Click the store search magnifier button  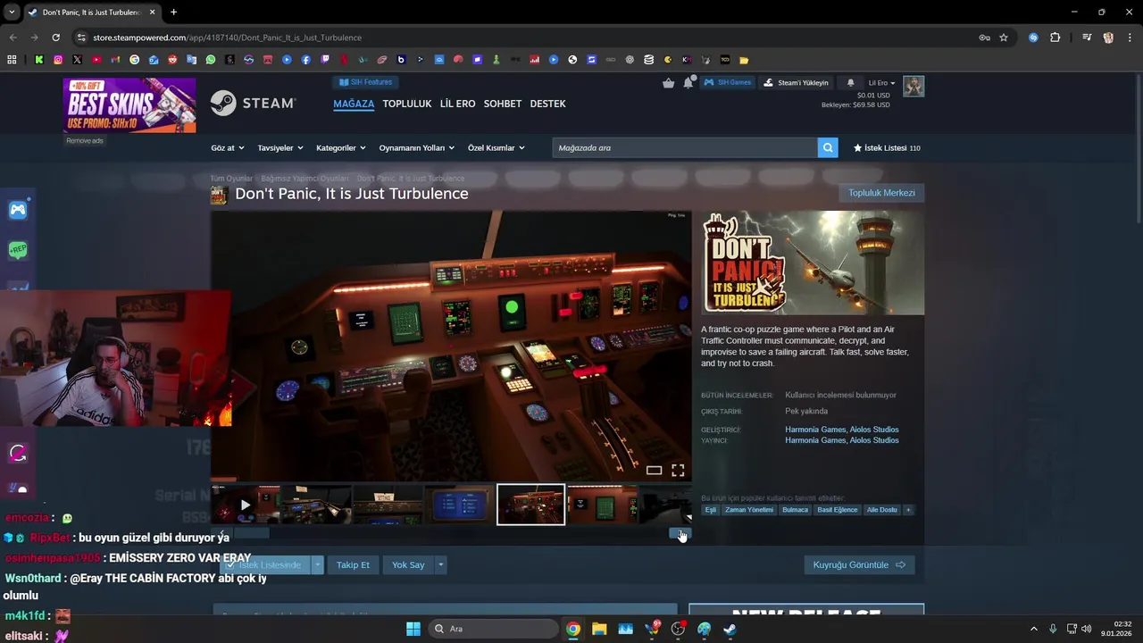tap(828, 148)
